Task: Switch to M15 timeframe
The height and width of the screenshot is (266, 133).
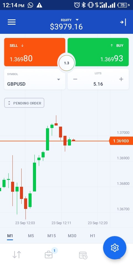Action: click(52, 236)
